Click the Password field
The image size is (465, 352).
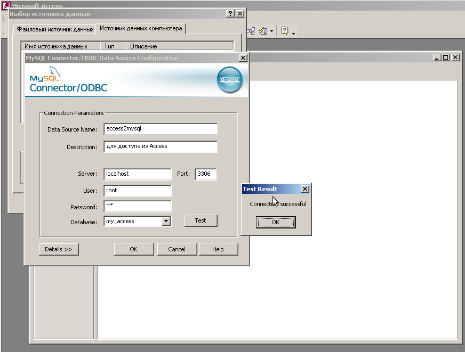click(x=137, y=206)
